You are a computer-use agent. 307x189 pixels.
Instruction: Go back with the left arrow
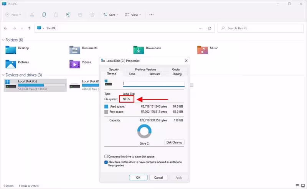click(5, 28)
